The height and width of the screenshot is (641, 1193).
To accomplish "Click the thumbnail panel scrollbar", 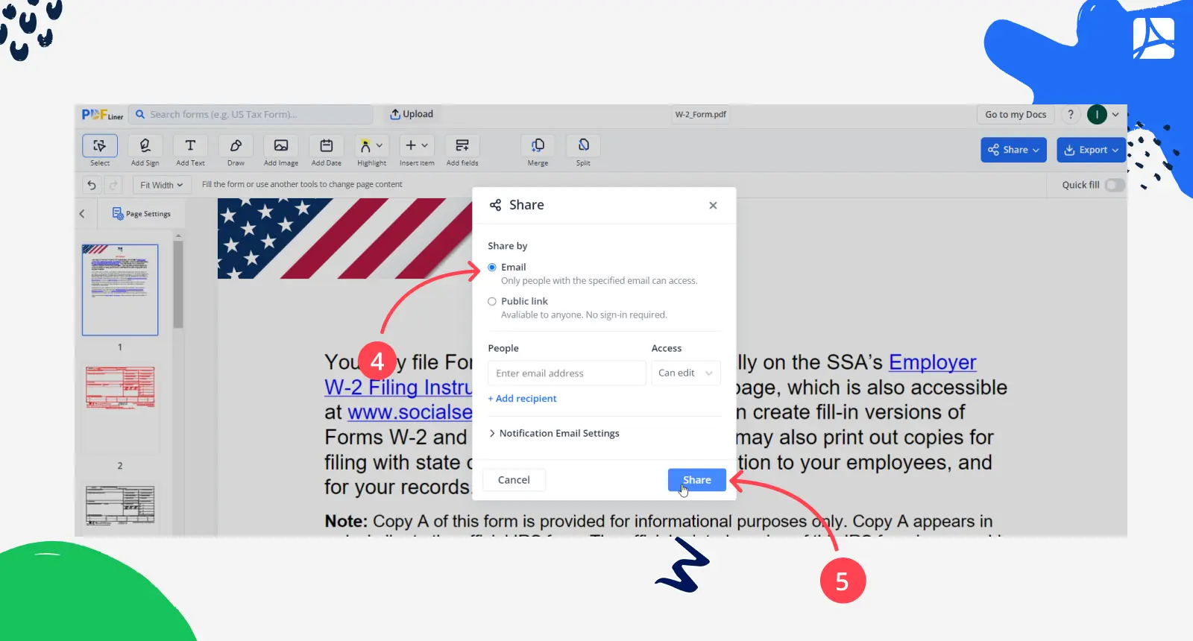I will [178, 283].
